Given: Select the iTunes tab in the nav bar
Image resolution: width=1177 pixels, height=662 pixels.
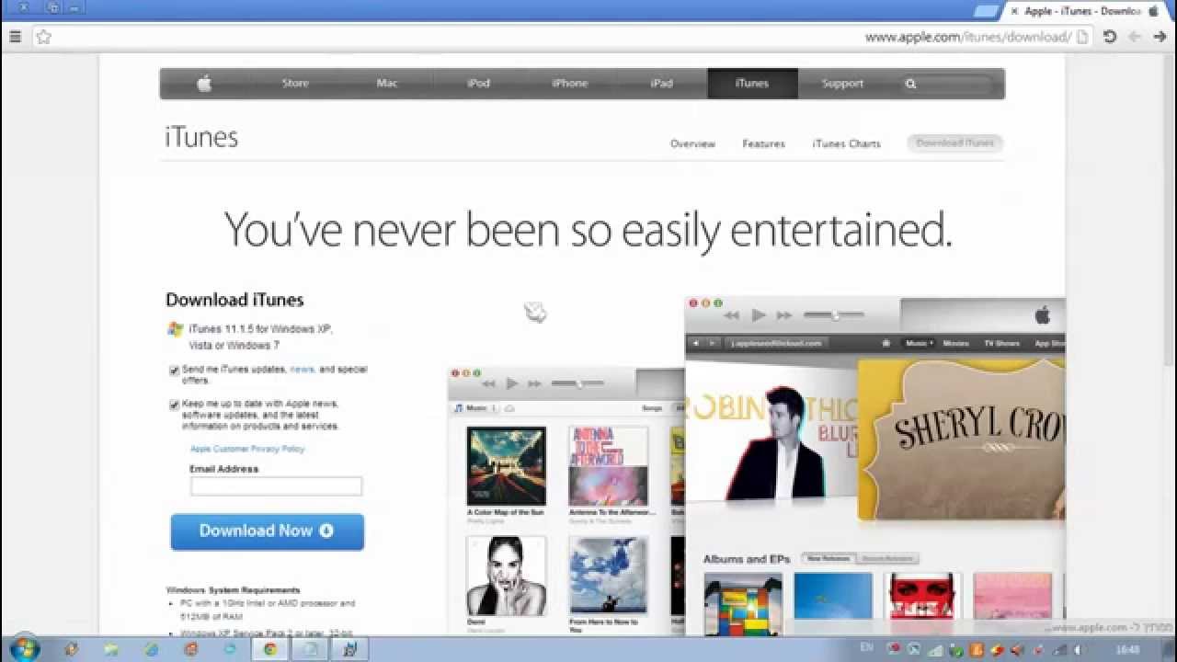Looking at the screenshot, I should coord(752,84).
